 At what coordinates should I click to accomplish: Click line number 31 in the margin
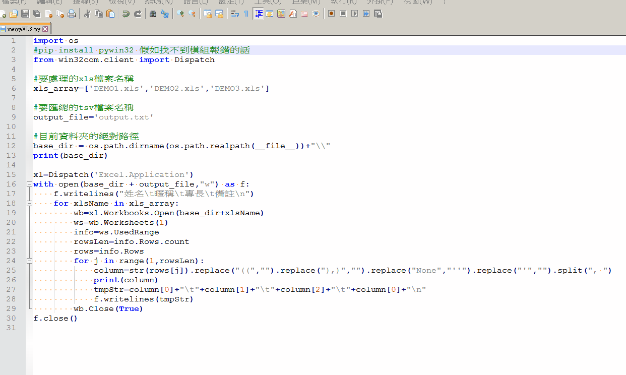tap(12, 328)
